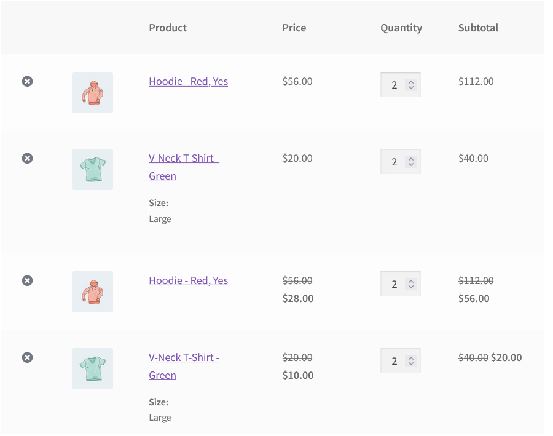Adjust quantity stepper for $20.00 V-Neck T-Shirt
The height and width of the screenshot is (436, 553).
coord(411,162)
